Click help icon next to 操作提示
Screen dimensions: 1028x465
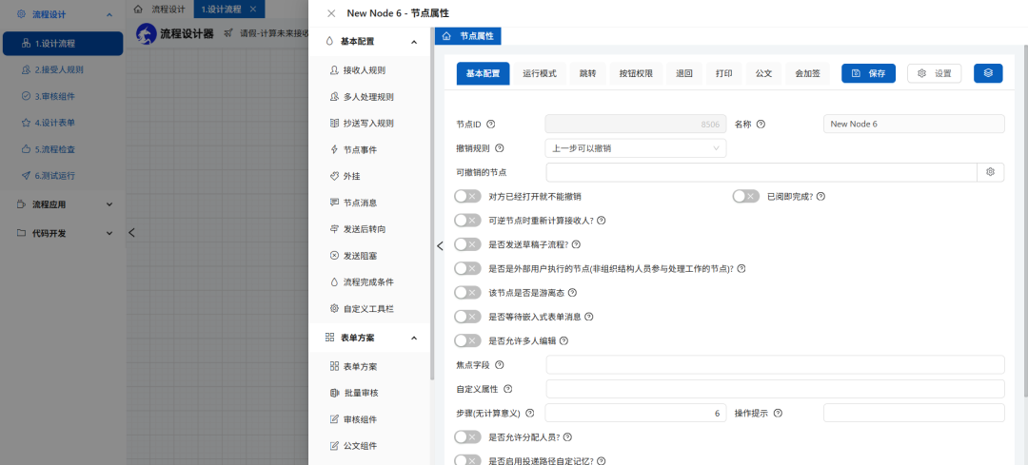point(778,414)
